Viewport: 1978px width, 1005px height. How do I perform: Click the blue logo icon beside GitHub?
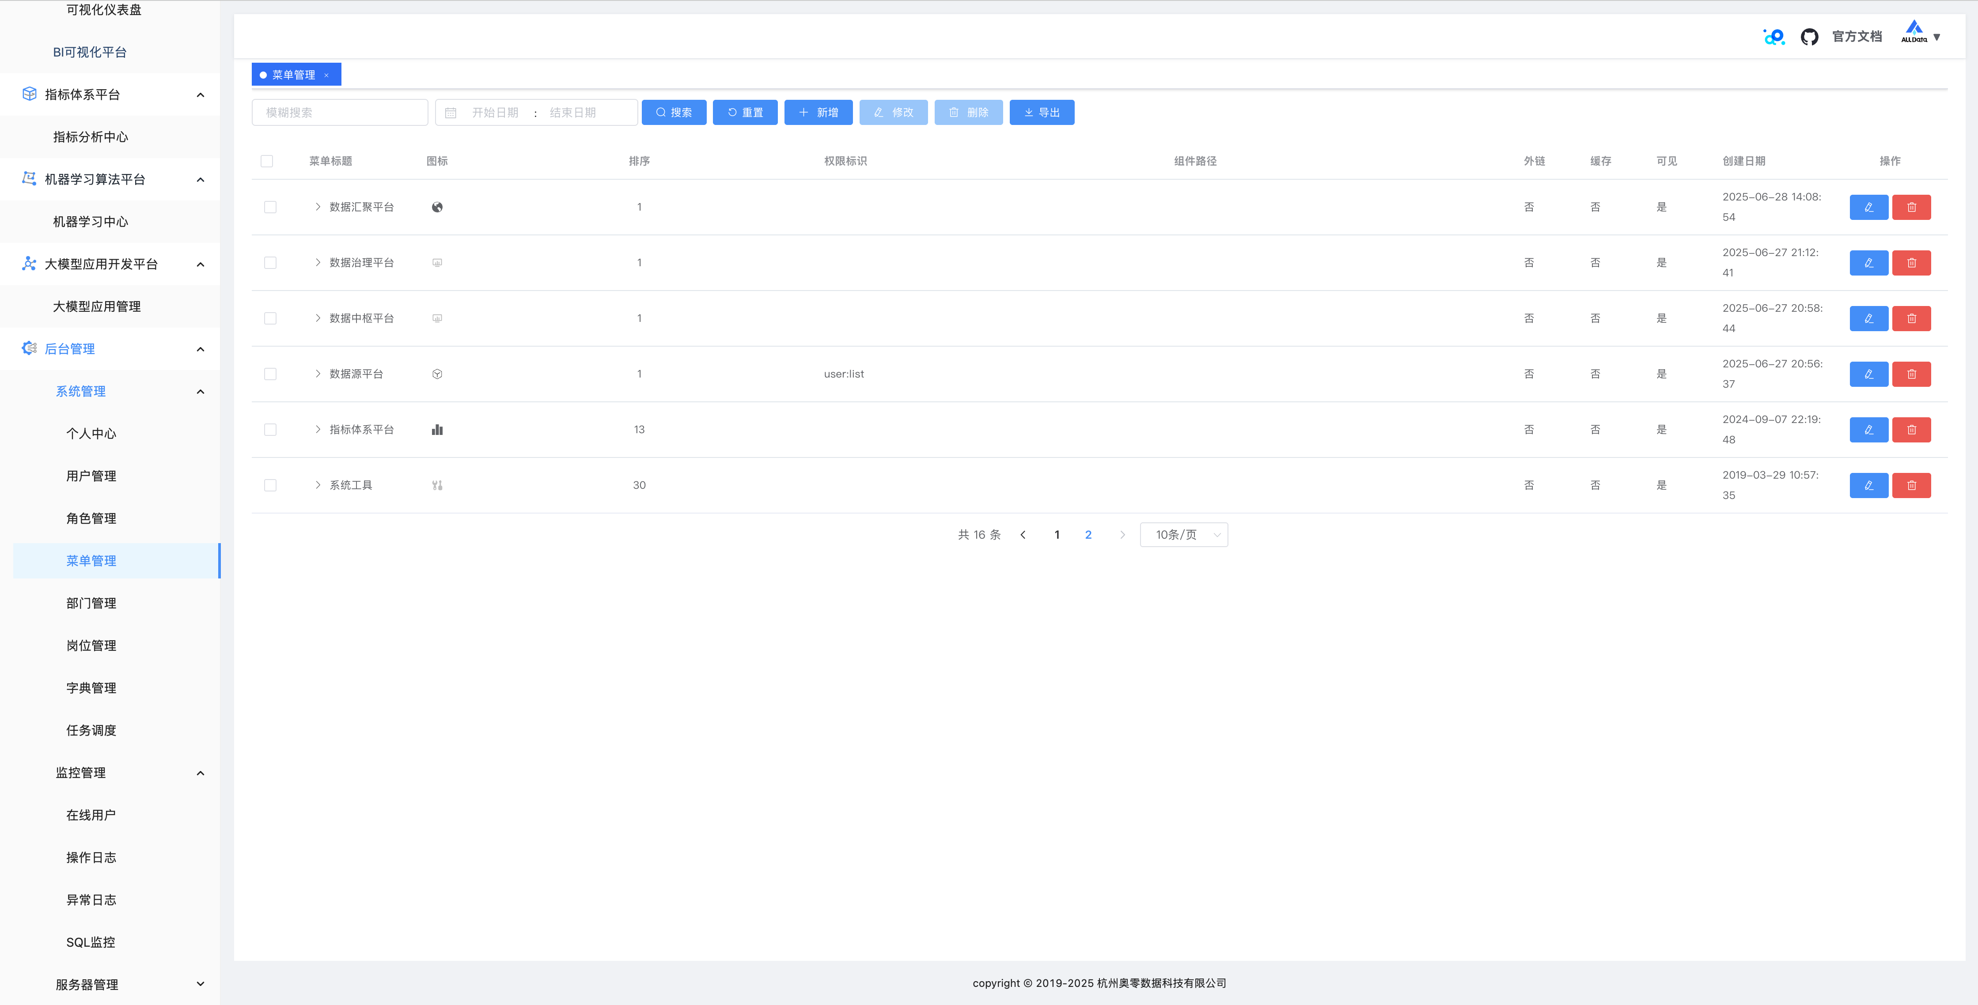coord(1774,37)
